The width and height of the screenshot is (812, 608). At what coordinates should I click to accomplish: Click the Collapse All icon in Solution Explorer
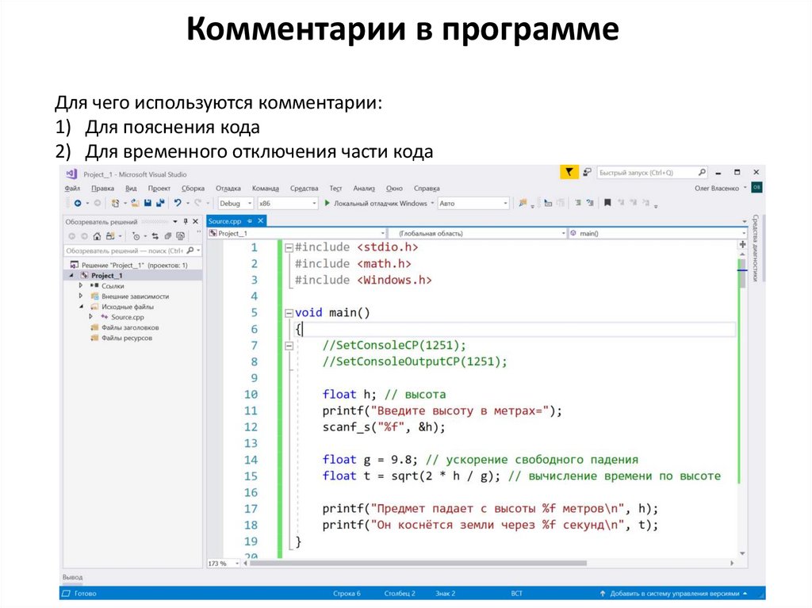[168, 236]
